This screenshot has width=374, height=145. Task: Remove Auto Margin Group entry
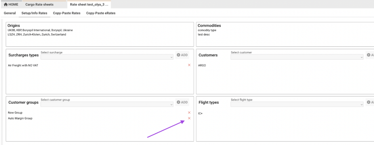[189, 118]
